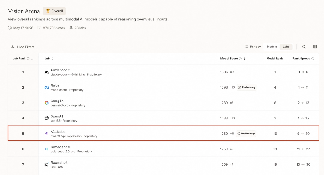Open the Alibaba lab entry

pyautogui.click(x=58, y=132)
